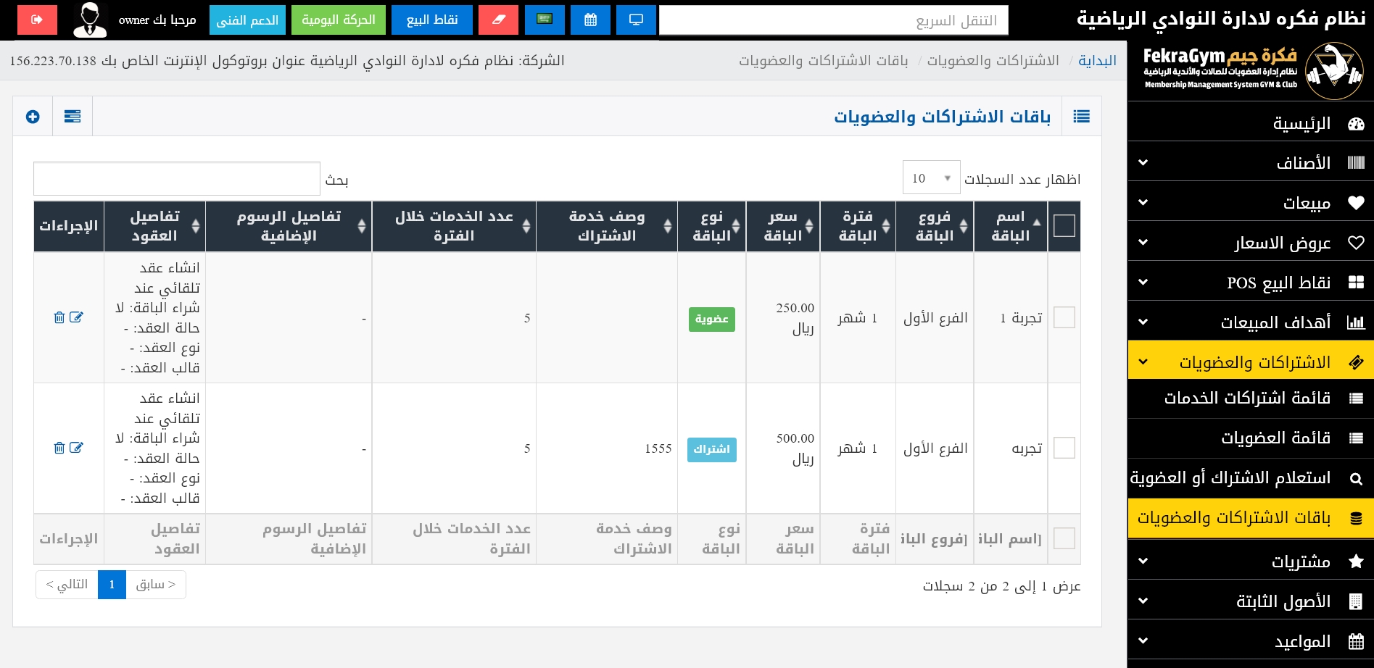Click the table search input field
The height and width of the screenshot is (668, 1374).
point(177,178)
